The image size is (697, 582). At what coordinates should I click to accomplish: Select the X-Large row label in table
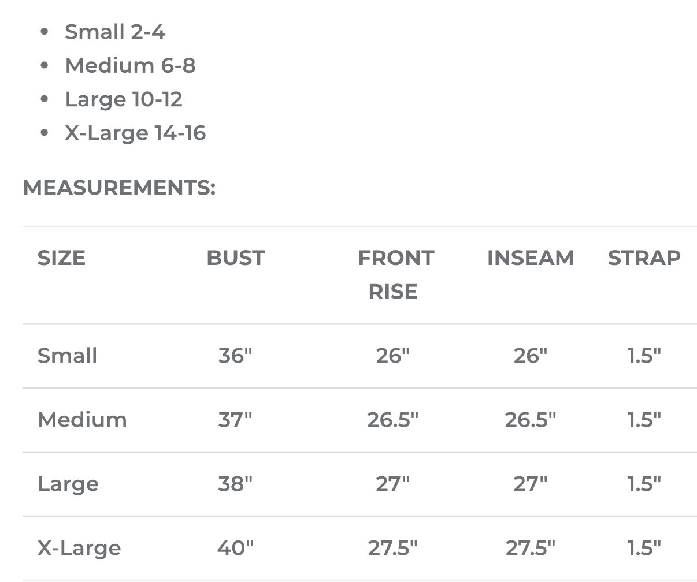click(79, 547)
